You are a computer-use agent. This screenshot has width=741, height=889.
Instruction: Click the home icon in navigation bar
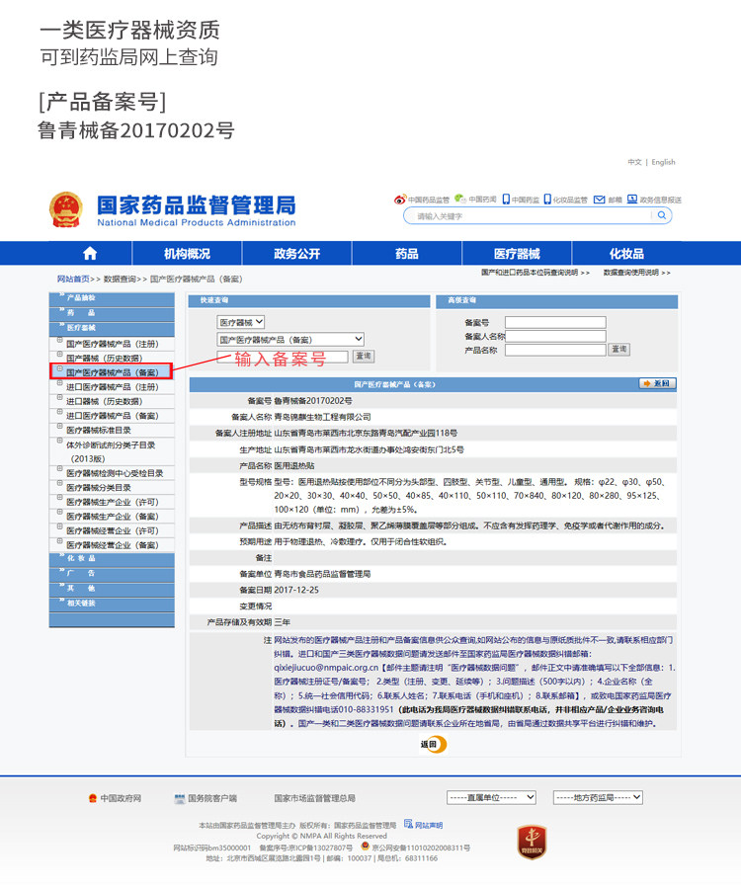(90, 254)
